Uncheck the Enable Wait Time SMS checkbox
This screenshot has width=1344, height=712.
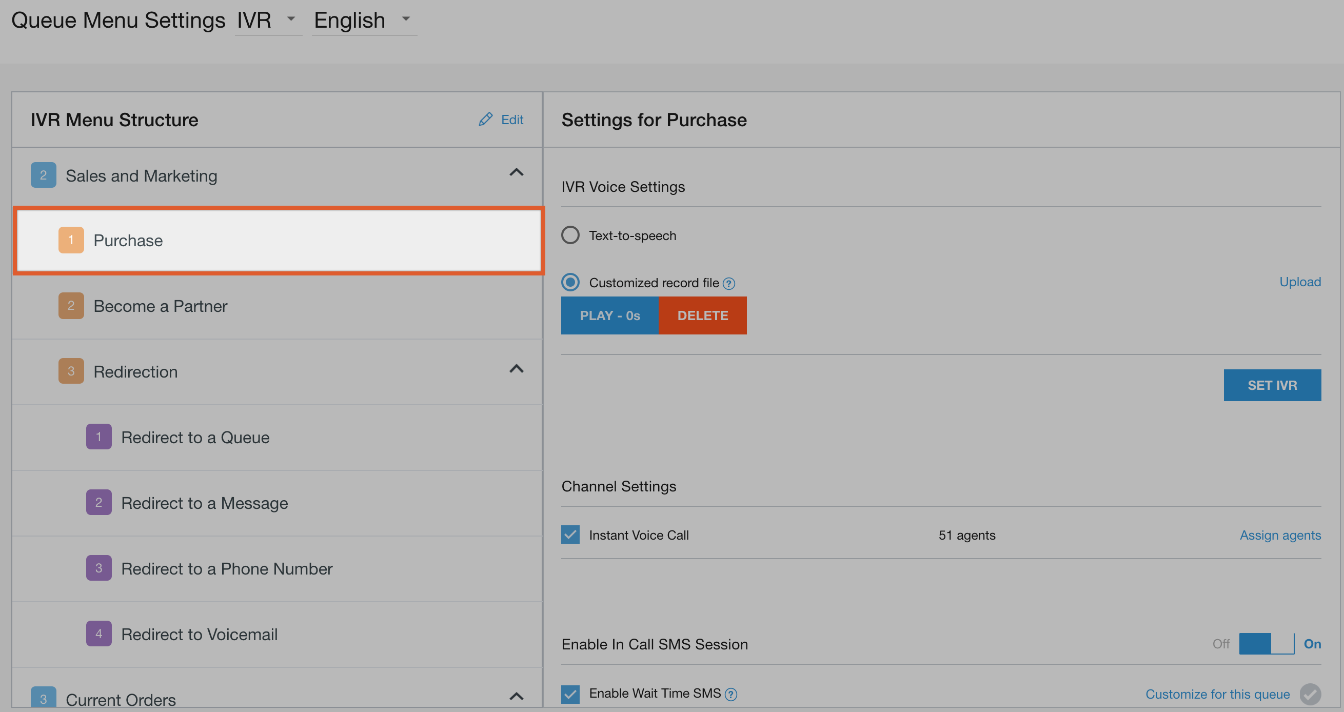570,694
